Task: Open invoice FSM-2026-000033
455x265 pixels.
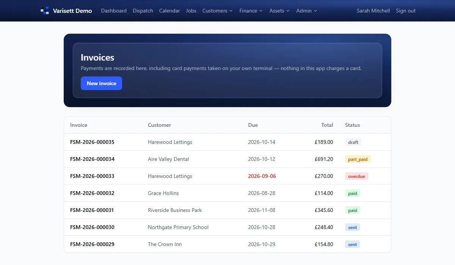Action: (92, 176)
